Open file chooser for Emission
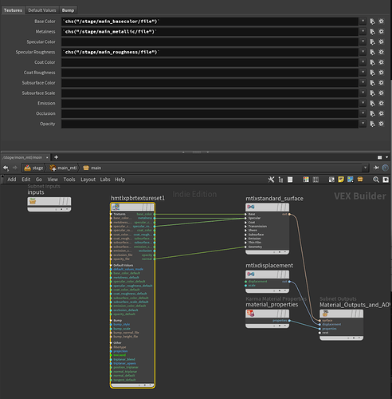The height and width of the screenshot is (399, 392). point(372,104)
